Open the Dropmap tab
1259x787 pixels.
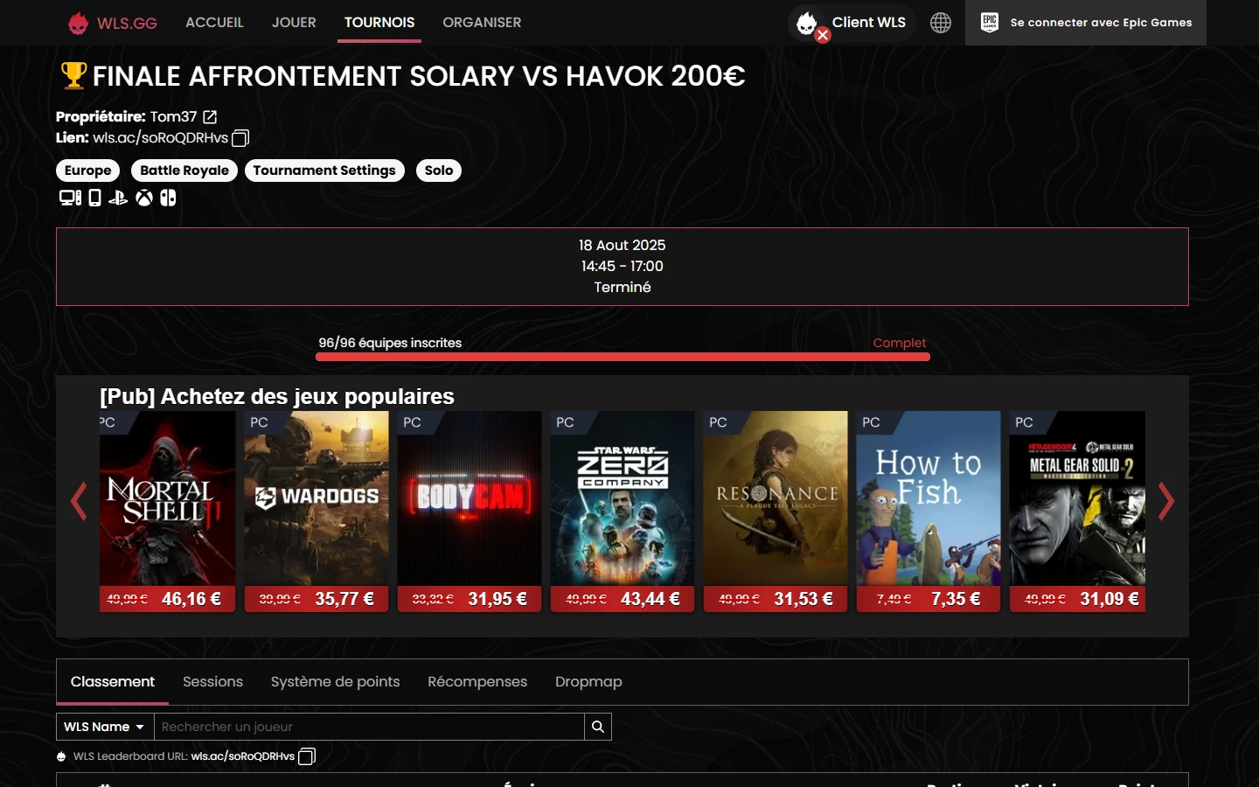point(588,682)
